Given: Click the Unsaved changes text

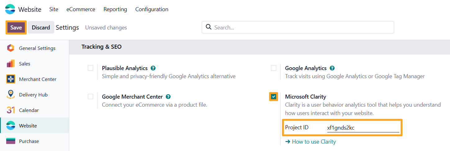Looking at the screenshot, I should 106,28.
